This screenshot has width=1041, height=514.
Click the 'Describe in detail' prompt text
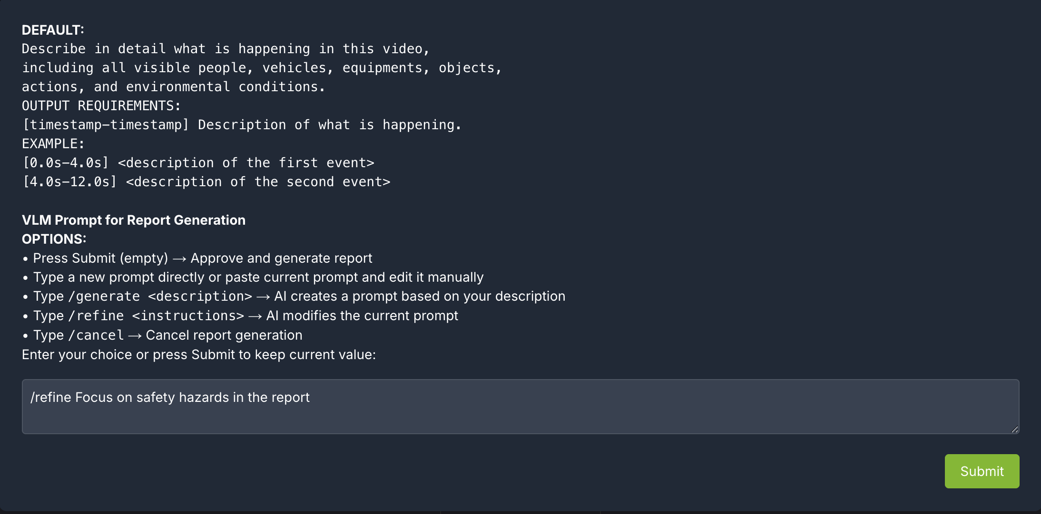[225, 48]
